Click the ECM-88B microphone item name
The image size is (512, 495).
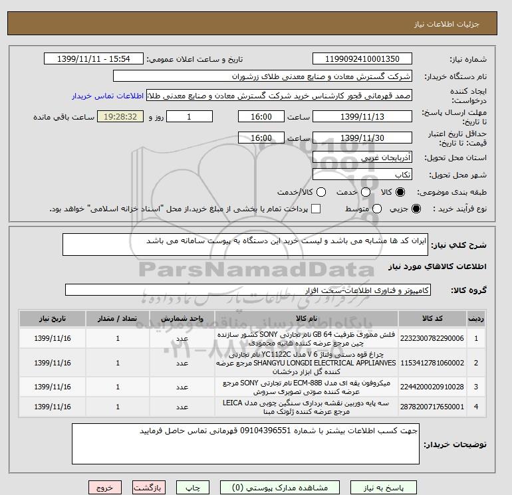307,387
